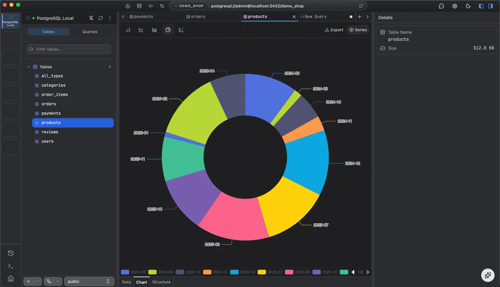Click the plus button to add new item

(x=28, y=281)
